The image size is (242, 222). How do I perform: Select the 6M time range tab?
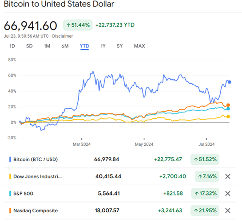(x=65, y=46)
